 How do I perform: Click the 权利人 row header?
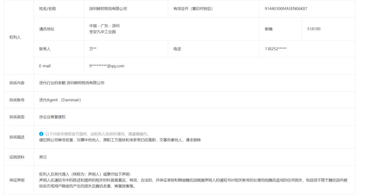coord(15,37)
